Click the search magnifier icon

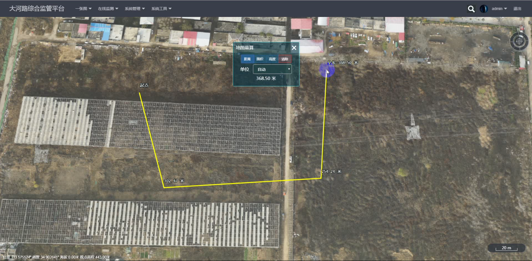(471, 9)
